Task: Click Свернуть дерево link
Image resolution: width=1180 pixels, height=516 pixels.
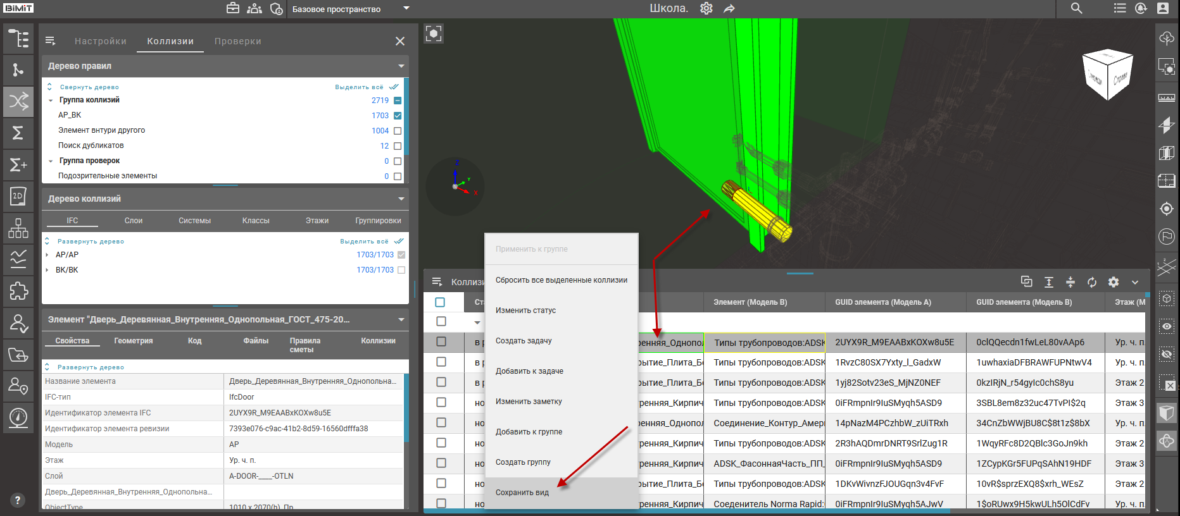Action: pyautogui.click(x=89, y=87)
